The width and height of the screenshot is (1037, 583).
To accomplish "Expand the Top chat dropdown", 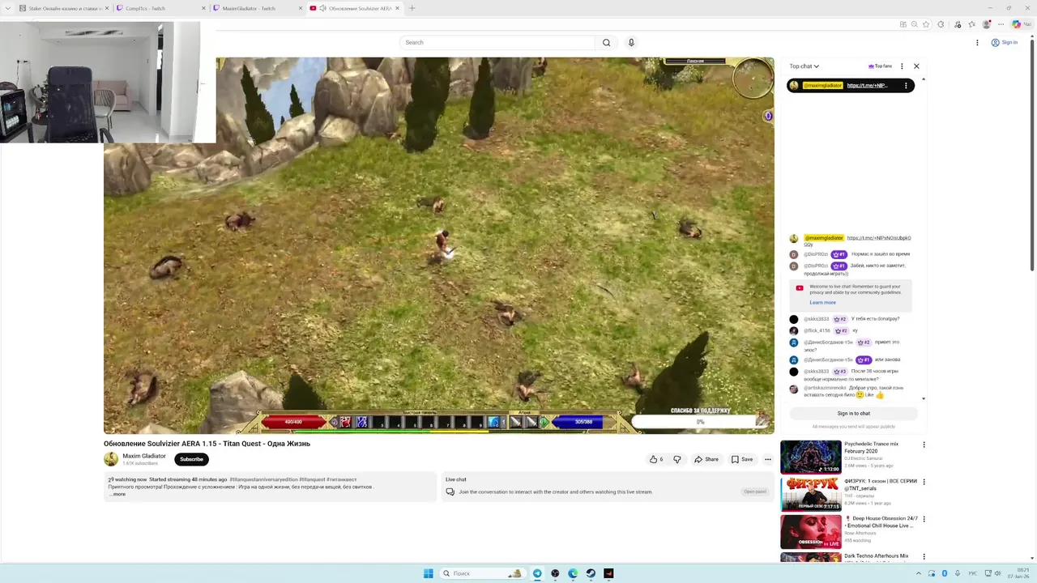I will pyautogui.click(x=804, y=66).
